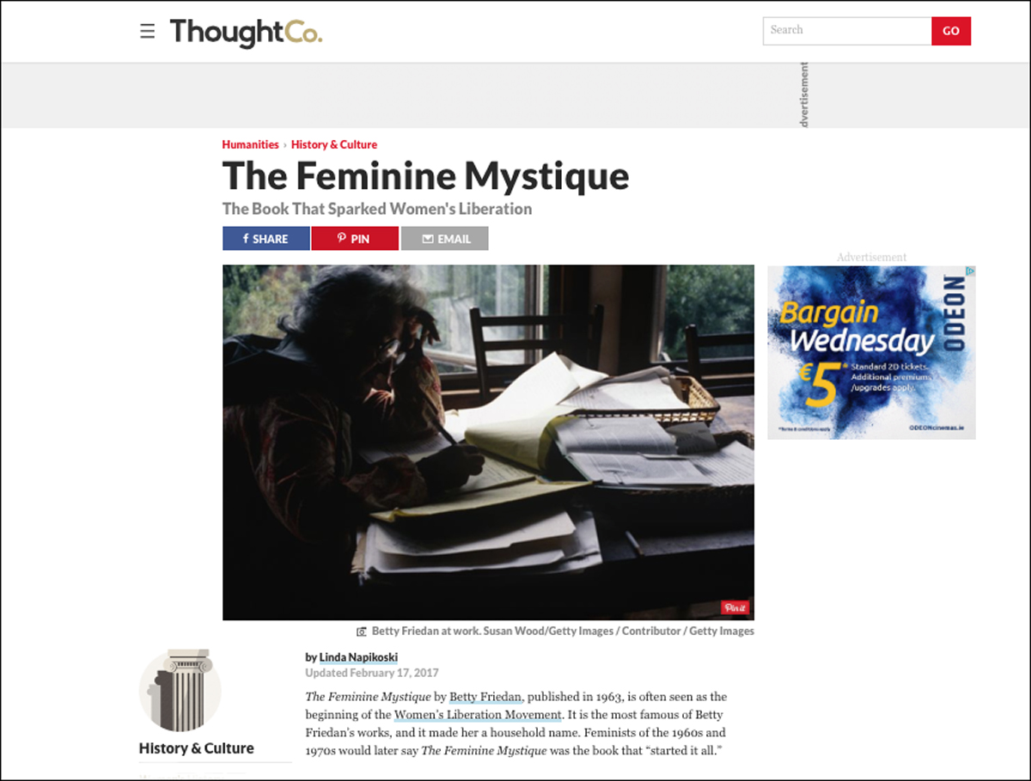Pin article to Pinterest
Image resolution: width=1031 pixels, height=781 pixels.
pos(355,239)
